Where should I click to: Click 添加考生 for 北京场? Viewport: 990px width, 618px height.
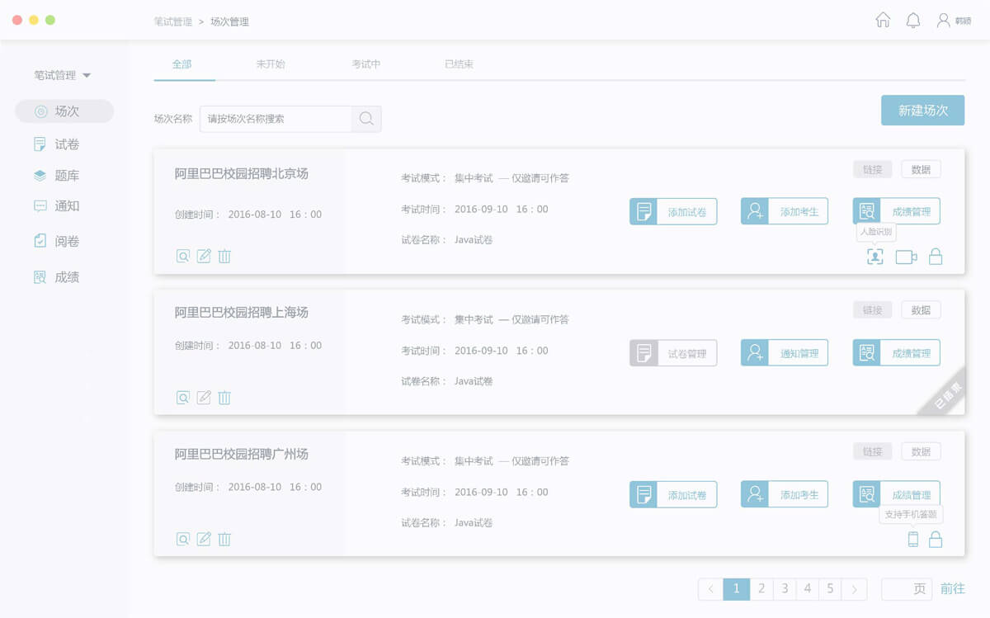click(x=785, y=211)
